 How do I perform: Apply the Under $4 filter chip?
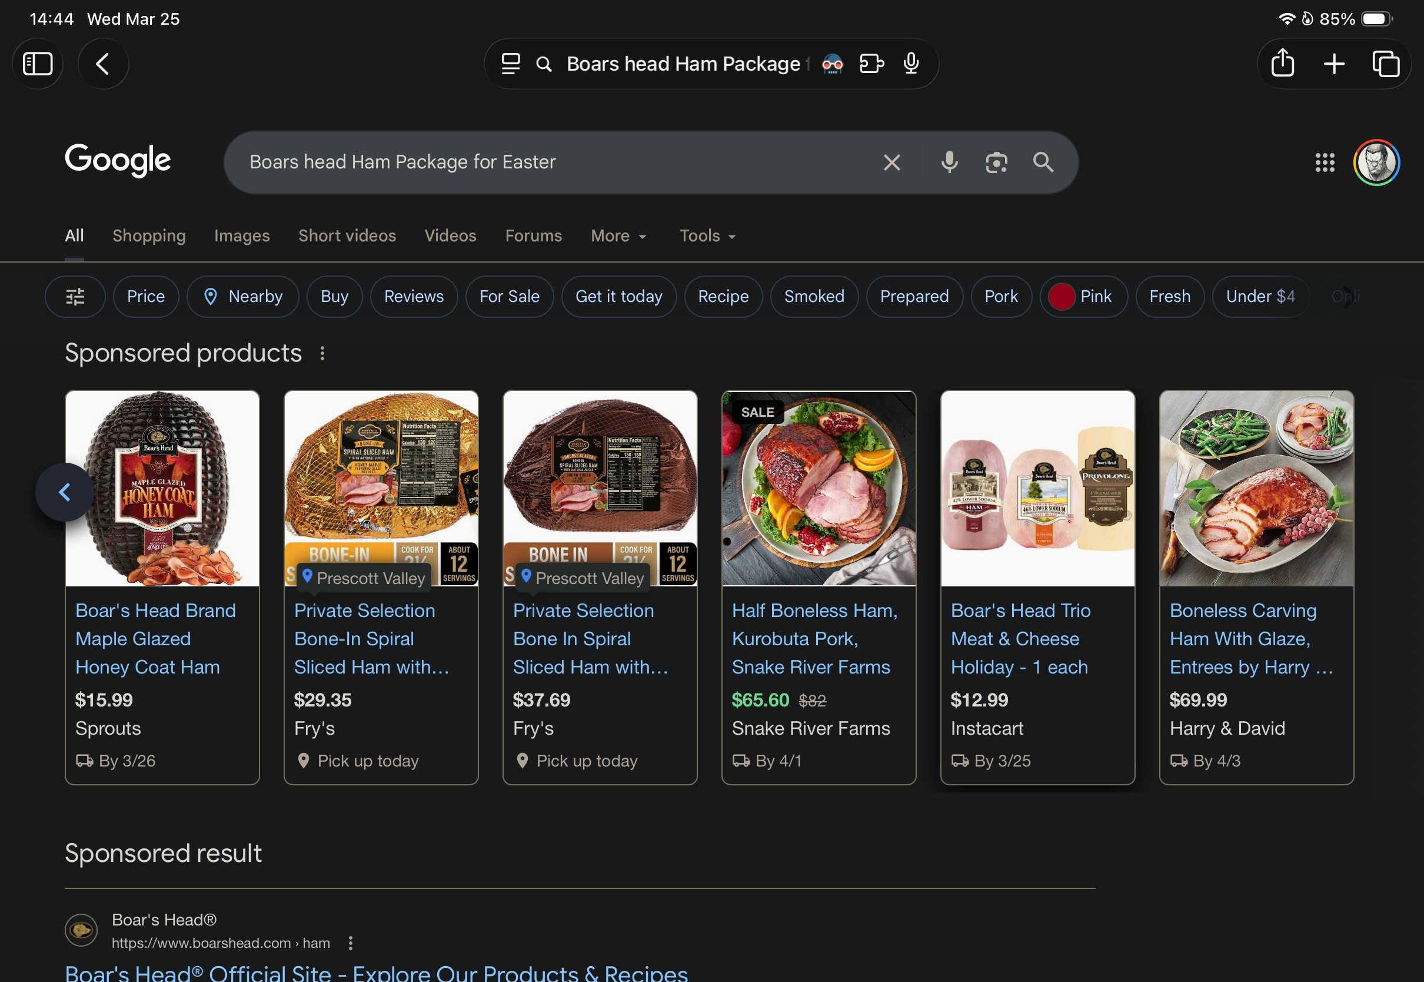1260,297
